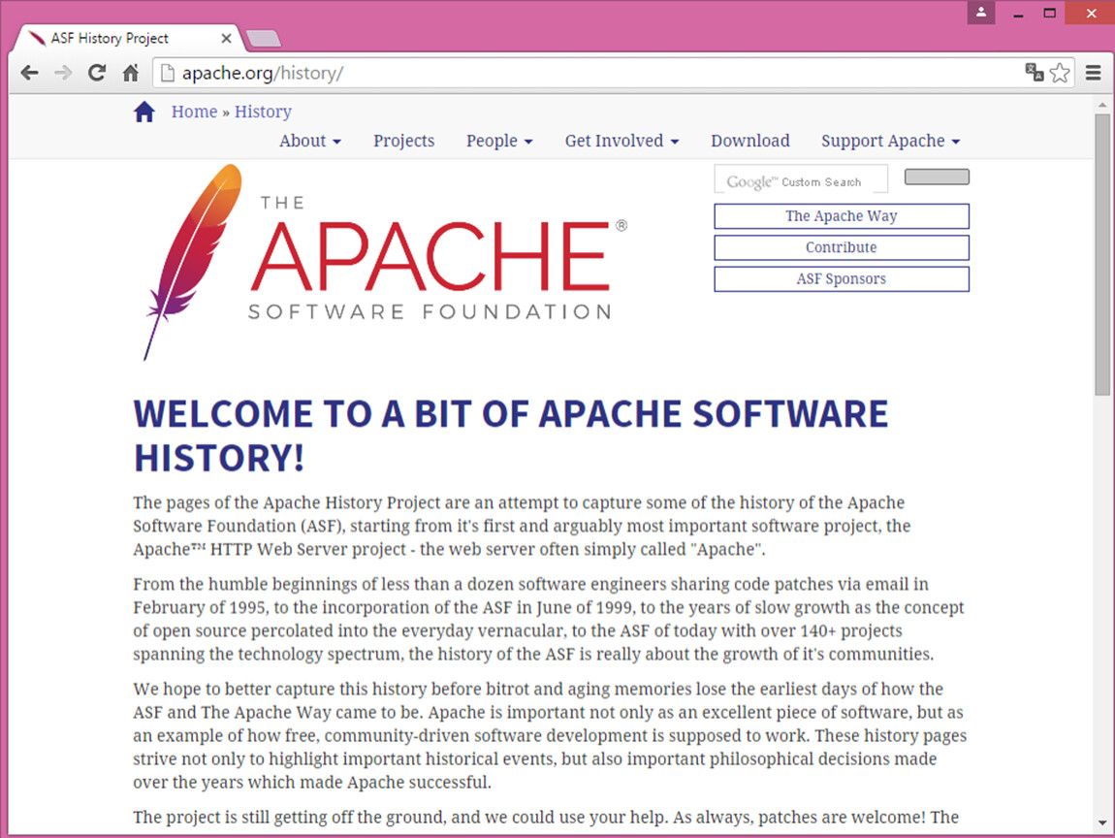Open the Get Involved dropdown

pyautogui.click(x=621, y=141)
